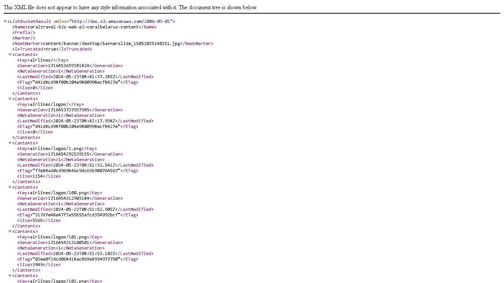Screen dimensions: 504x283
Task: Click ETag 317d7e48e47f3a55b55afcd354992bcf
Action: coord(76,215)
